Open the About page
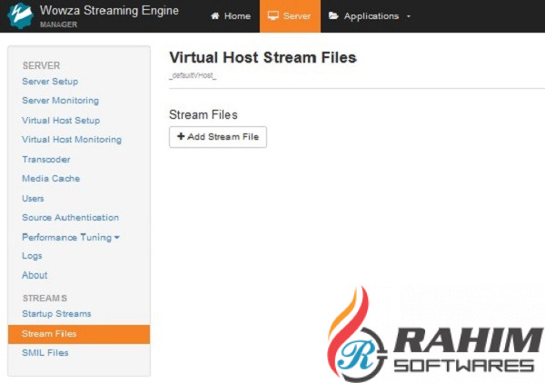This screenshot has height=383, width=545. coord(35,275)
